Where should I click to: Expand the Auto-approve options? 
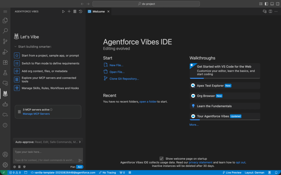80,142
